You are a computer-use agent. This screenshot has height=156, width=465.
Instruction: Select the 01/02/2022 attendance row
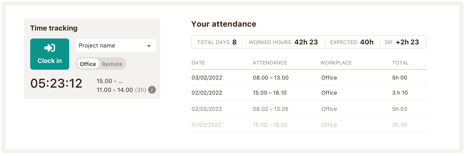[x=207, y=125]
